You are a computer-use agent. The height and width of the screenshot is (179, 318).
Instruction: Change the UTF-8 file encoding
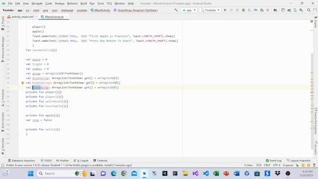(276, 165)
